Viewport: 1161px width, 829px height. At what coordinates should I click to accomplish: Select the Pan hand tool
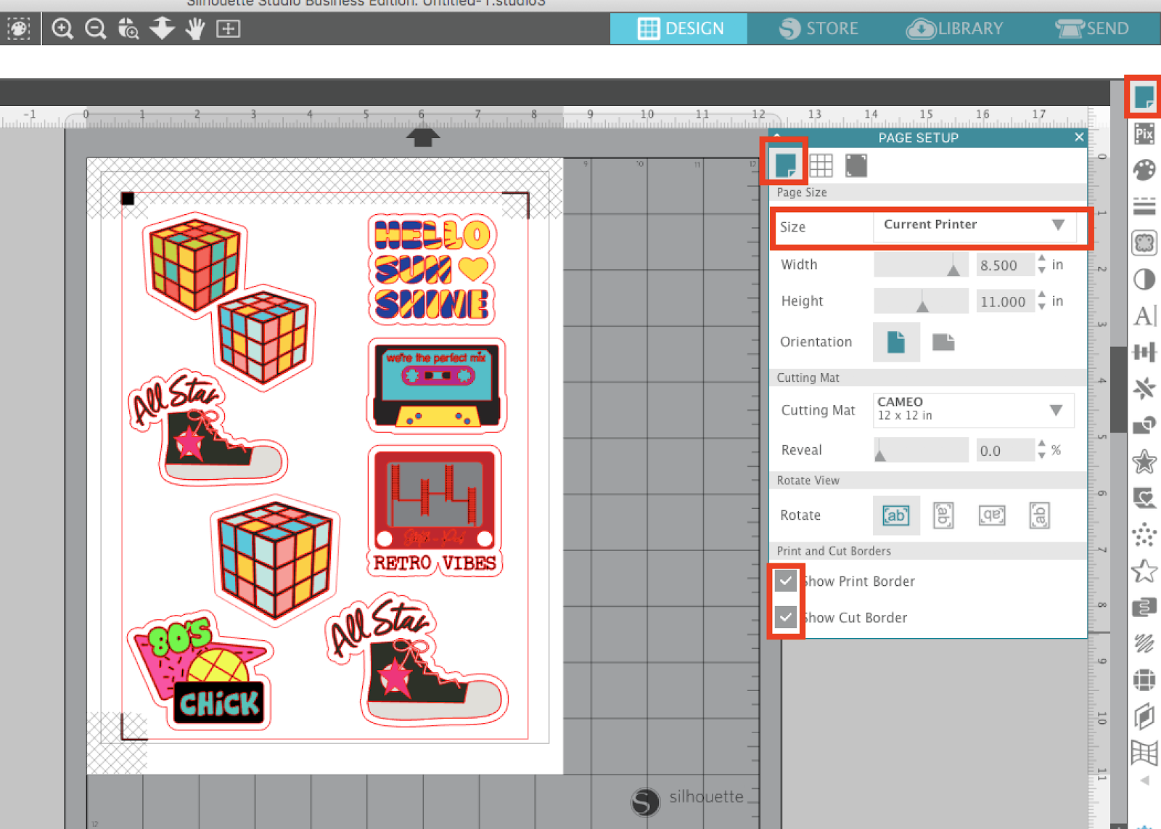[195, 29]
